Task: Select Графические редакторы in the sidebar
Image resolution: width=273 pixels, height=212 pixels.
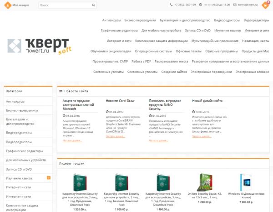Action: (x=25, y=151)
